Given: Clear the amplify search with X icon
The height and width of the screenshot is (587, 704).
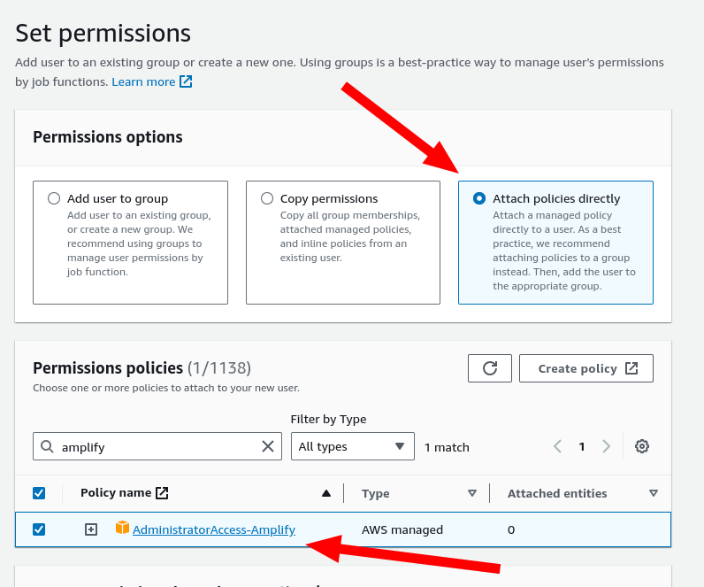Looking at the screenshot, I should coord(268,446).
